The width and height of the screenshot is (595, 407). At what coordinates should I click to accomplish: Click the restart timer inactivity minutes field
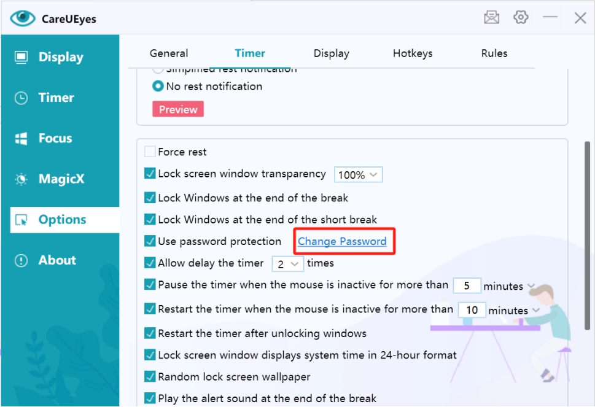pyautogui.click(x=472, y=310)
